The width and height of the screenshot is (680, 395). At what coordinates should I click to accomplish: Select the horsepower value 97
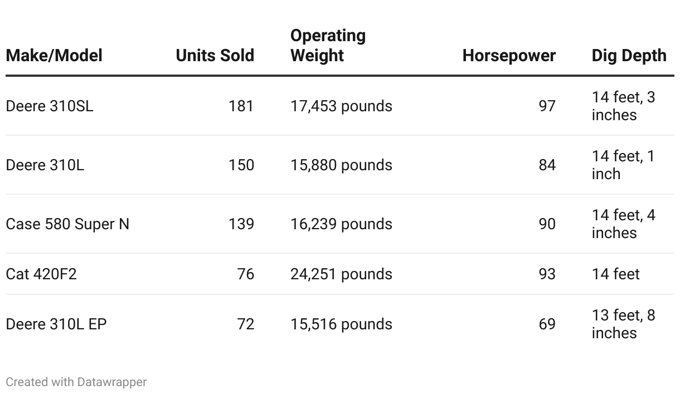click(547, 106)
